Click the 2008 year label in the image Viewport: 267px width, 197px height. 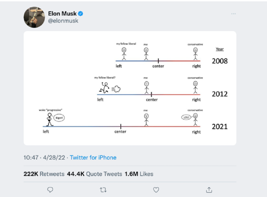220,61
